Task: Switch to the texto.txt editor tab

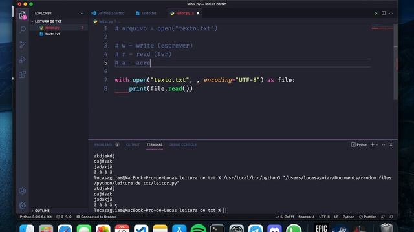Action: pyautogui.click(x=147, y=13)
